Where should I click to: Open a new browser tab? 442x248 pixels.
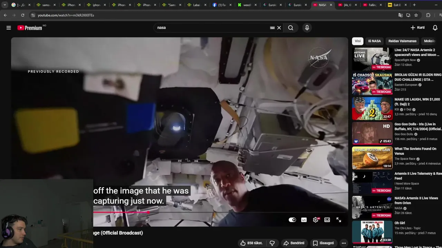414,5
